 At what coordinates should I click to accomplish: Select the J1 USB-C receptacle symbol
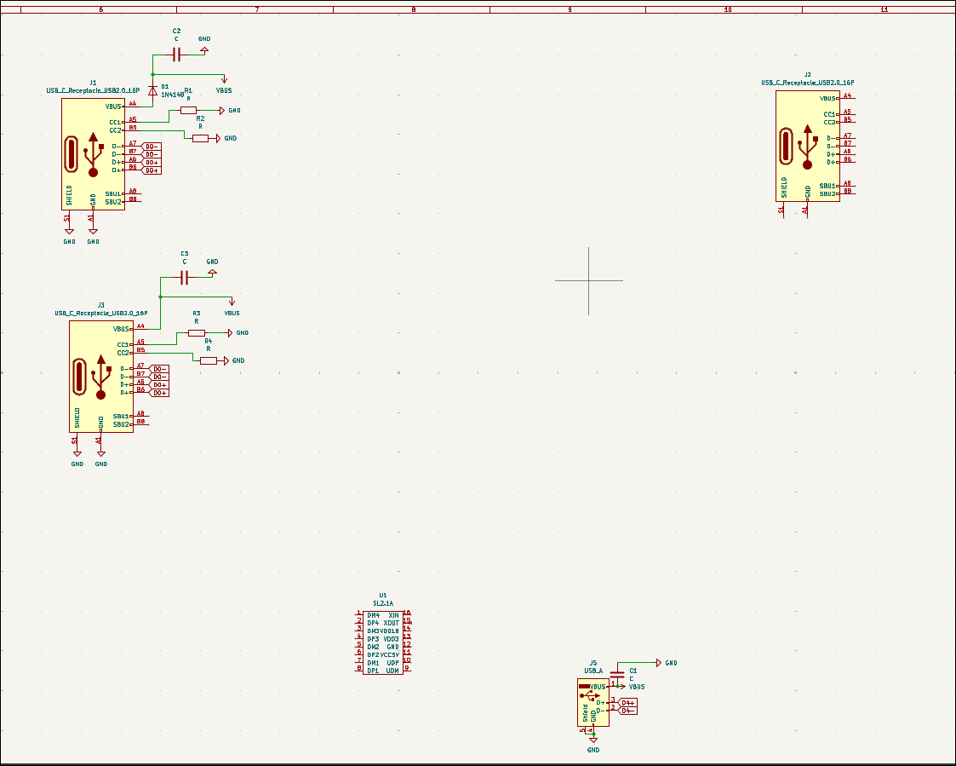[x=93, y=153]
